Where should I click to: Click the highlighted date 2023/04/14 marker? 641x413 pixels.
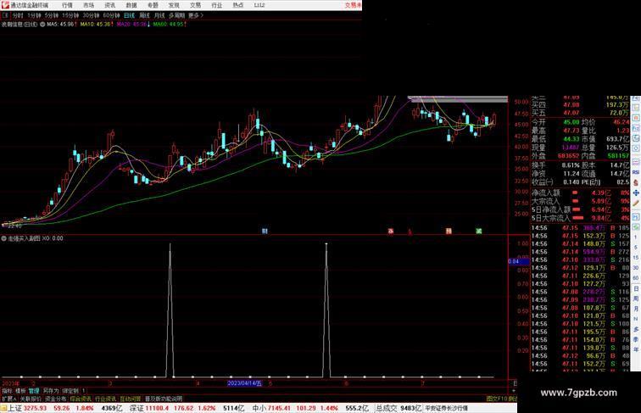[244, 383]
